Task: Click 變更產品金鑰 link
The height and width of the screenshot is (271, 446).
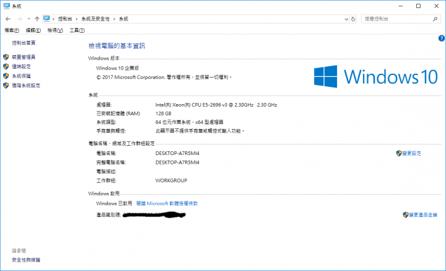Action: coord(423,215)
